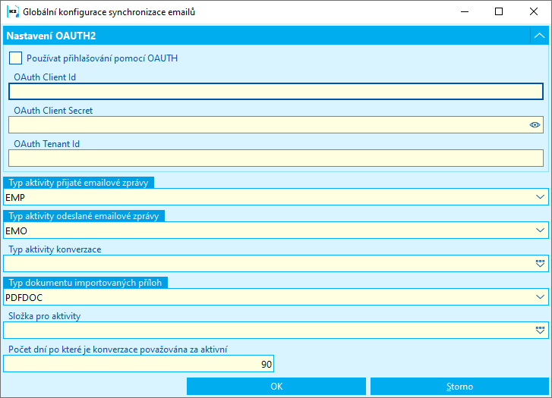Open dropdown for Typ aktivity odeslané emailové zprávy
Image resolution: width=552 pixels, height=398 pixels.
pyautogui.click(x=540, y=230)
